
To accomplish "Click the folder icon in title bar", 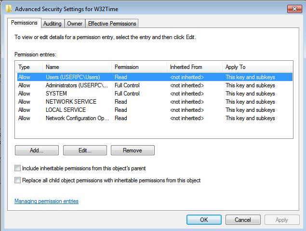I will pyautogui.click(x=9, y=8).
